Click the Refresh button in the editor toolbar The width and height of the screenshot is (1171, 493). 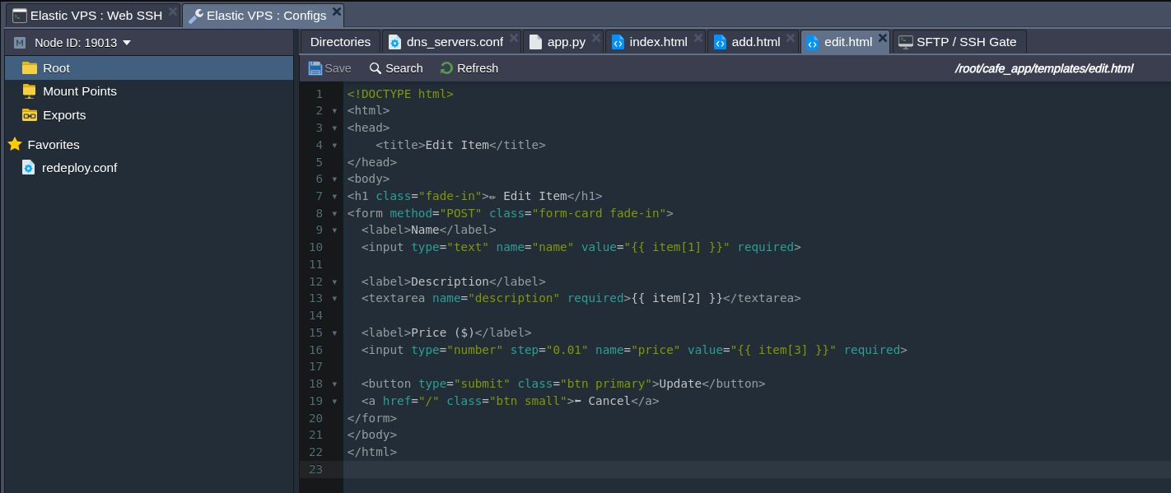(469, 68)
